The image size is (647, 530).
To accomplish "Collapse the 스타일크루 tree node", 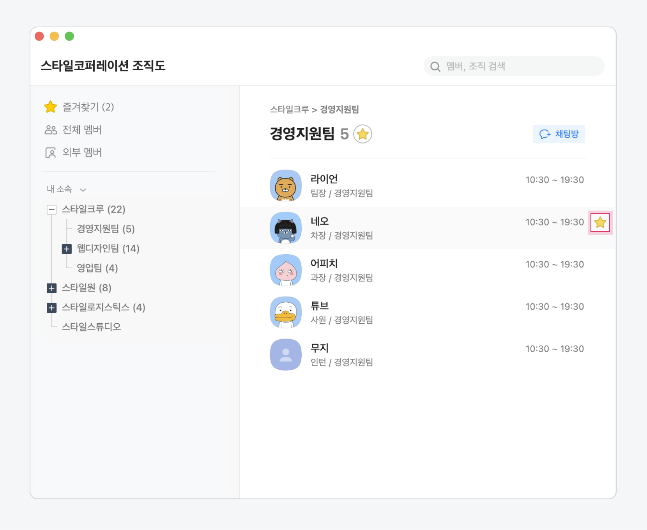I will tap(51, 210).
